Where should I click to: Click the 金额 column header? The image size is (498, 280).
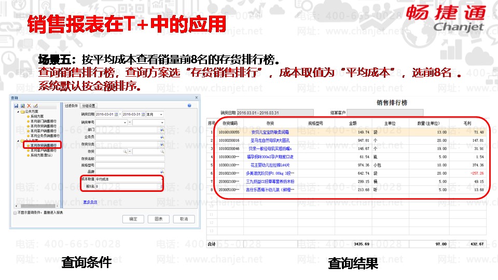point(353,123)
